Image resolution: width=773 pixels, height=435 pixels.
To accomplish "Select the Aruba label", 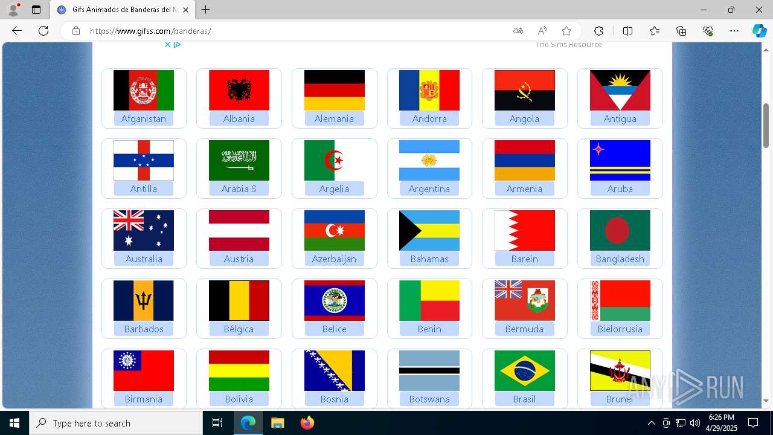I will pos(620,189).
